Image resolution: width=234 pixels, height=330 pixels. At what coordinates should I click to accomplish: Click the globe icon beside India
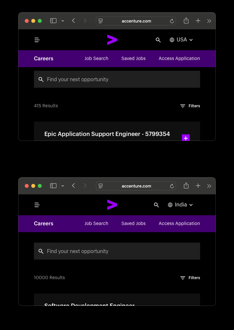(170, 205)
